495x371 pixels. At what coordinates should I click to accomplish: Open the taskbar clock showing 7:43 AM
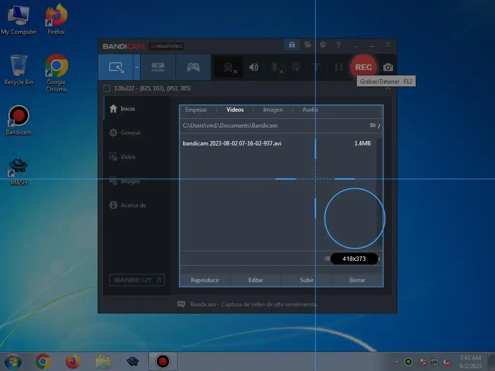click(x=470, y=362)
